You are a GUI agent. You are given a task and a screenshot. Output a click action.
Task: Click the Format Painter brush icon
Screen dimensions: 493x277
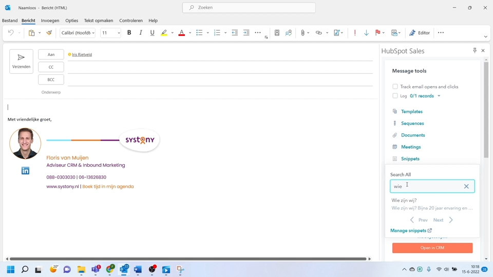point(49,33)
